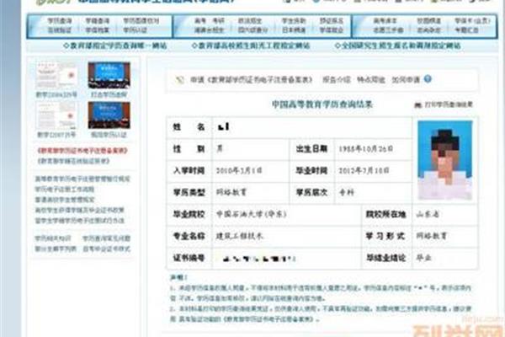
Task: Click the second 《教育部...》 sidebar link below the red one
Action: [x=73, y=161]
